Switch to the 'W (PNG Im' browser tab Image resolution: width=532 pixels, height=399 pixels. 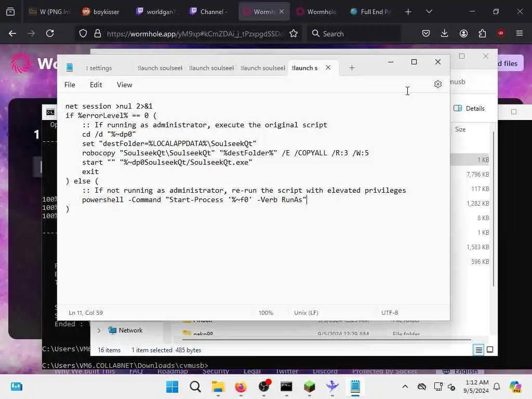[x=49, y=11]
